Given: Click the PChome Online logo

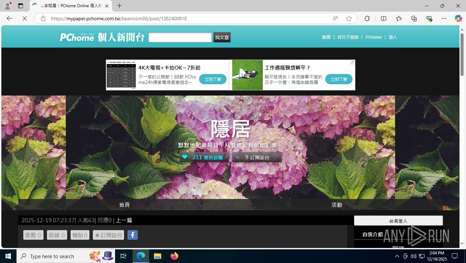Looking at the screenshot, I should click(x=77, y=37).
